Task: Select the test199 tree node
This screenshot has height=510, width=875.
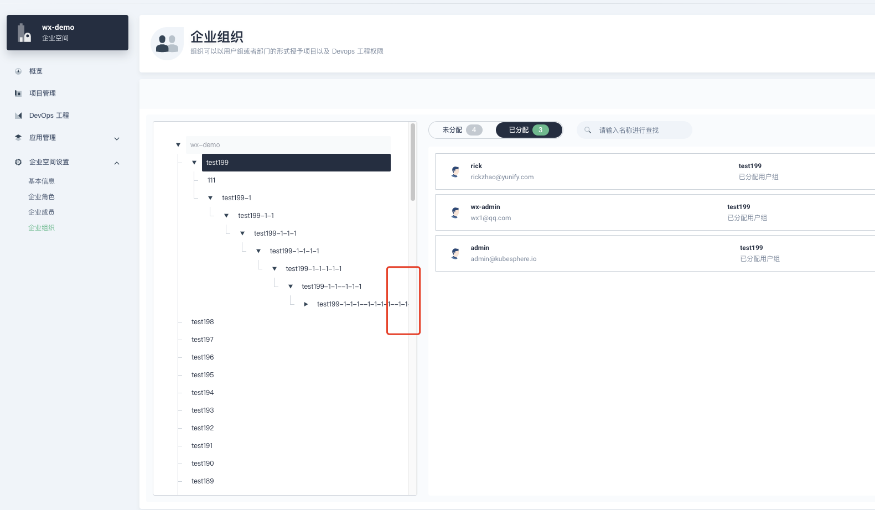Action: pos(296,163)
